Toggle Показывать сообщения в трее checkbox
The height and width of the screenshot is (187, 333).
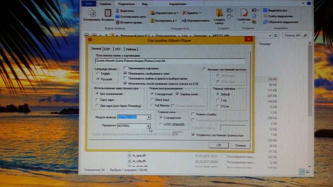click(125, 73)
